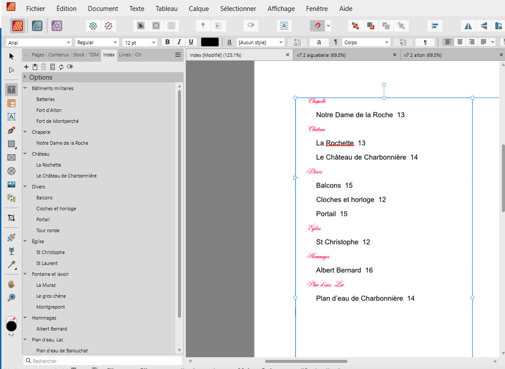Switch to the Designer persona icon
Image resolution: width=505 pixels, height=369 pixels.
pos(37,26)
